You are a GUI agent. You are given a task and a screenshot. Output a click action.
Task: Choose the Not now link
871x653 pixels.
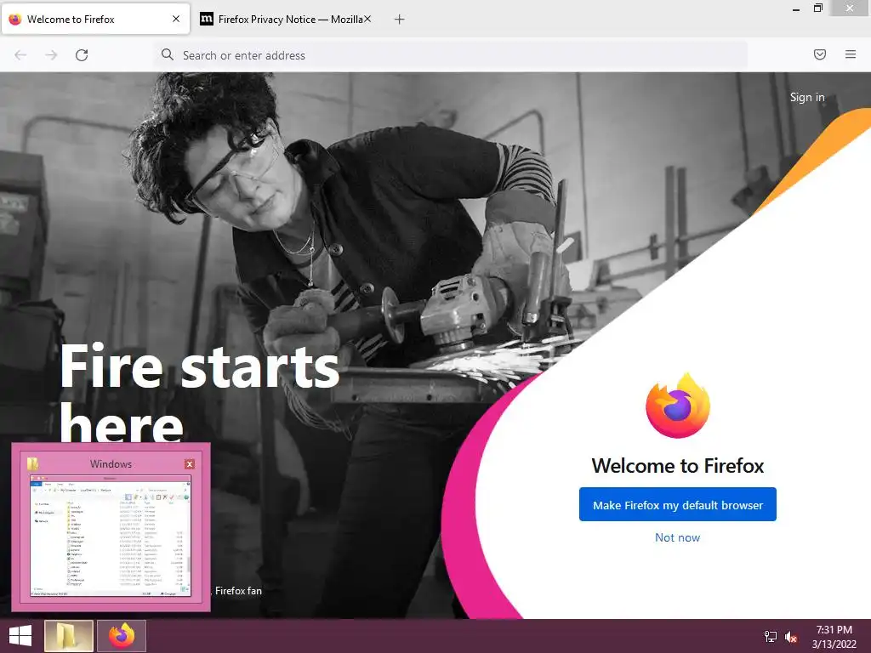[x=677, y=537]
